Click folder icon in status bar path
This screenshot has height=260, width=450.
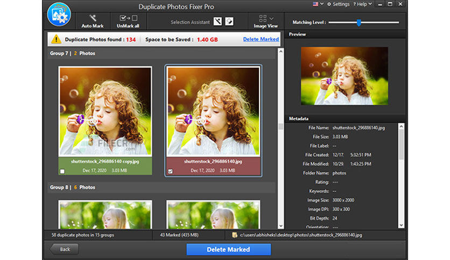click(x=235, y=235)
